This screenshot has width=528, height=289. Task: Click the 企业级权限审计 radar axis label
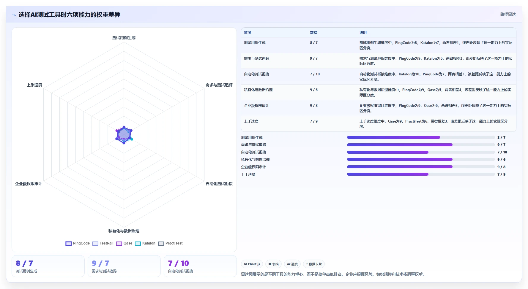[29, 184]
